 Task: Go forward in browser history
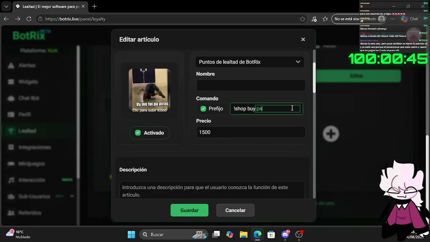(x=18, y=19)
